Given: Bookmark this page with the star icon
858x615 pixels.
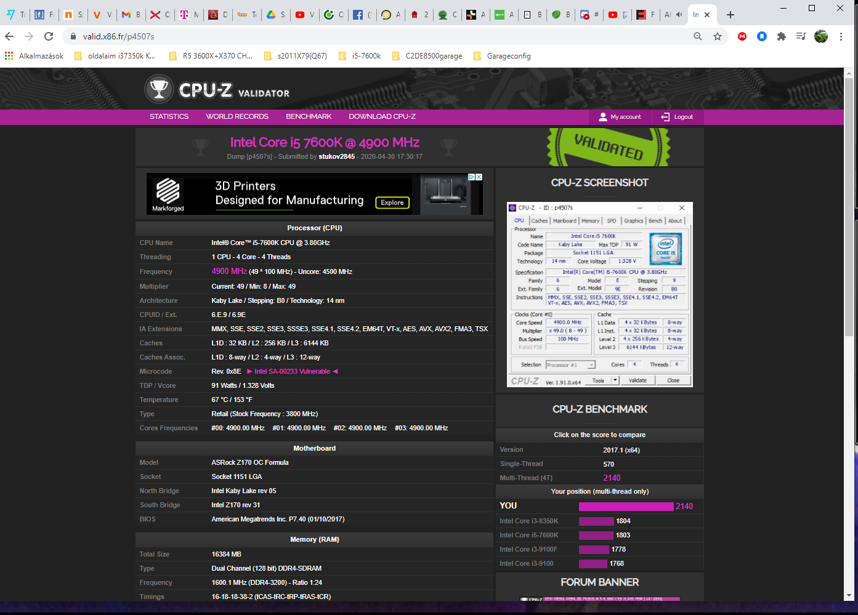Looking at the screenshot, I should (x=718, y=36).
